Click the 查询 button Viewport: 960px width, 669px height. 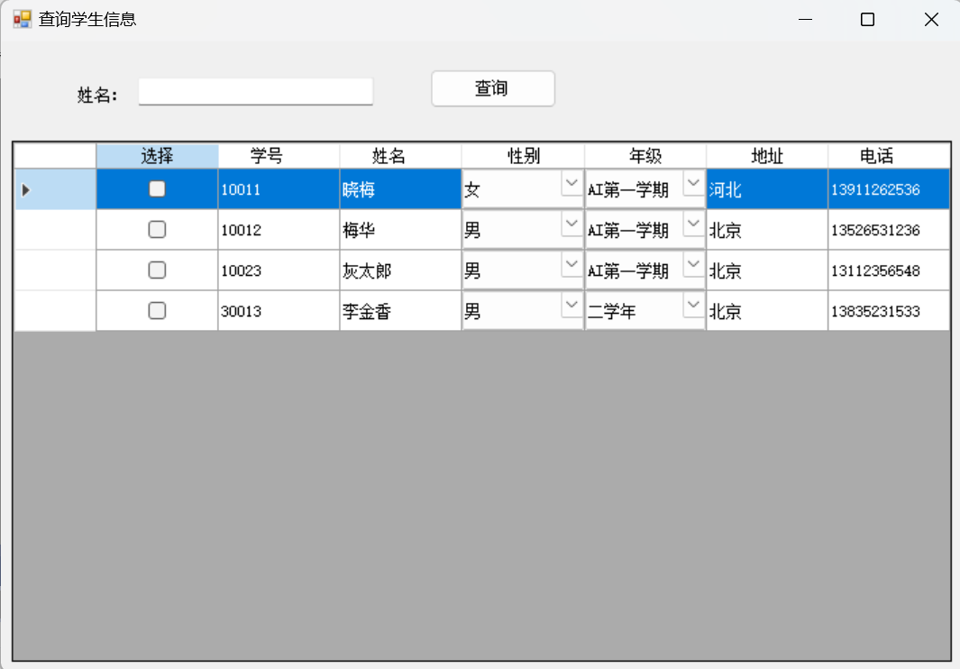(492, 88)
